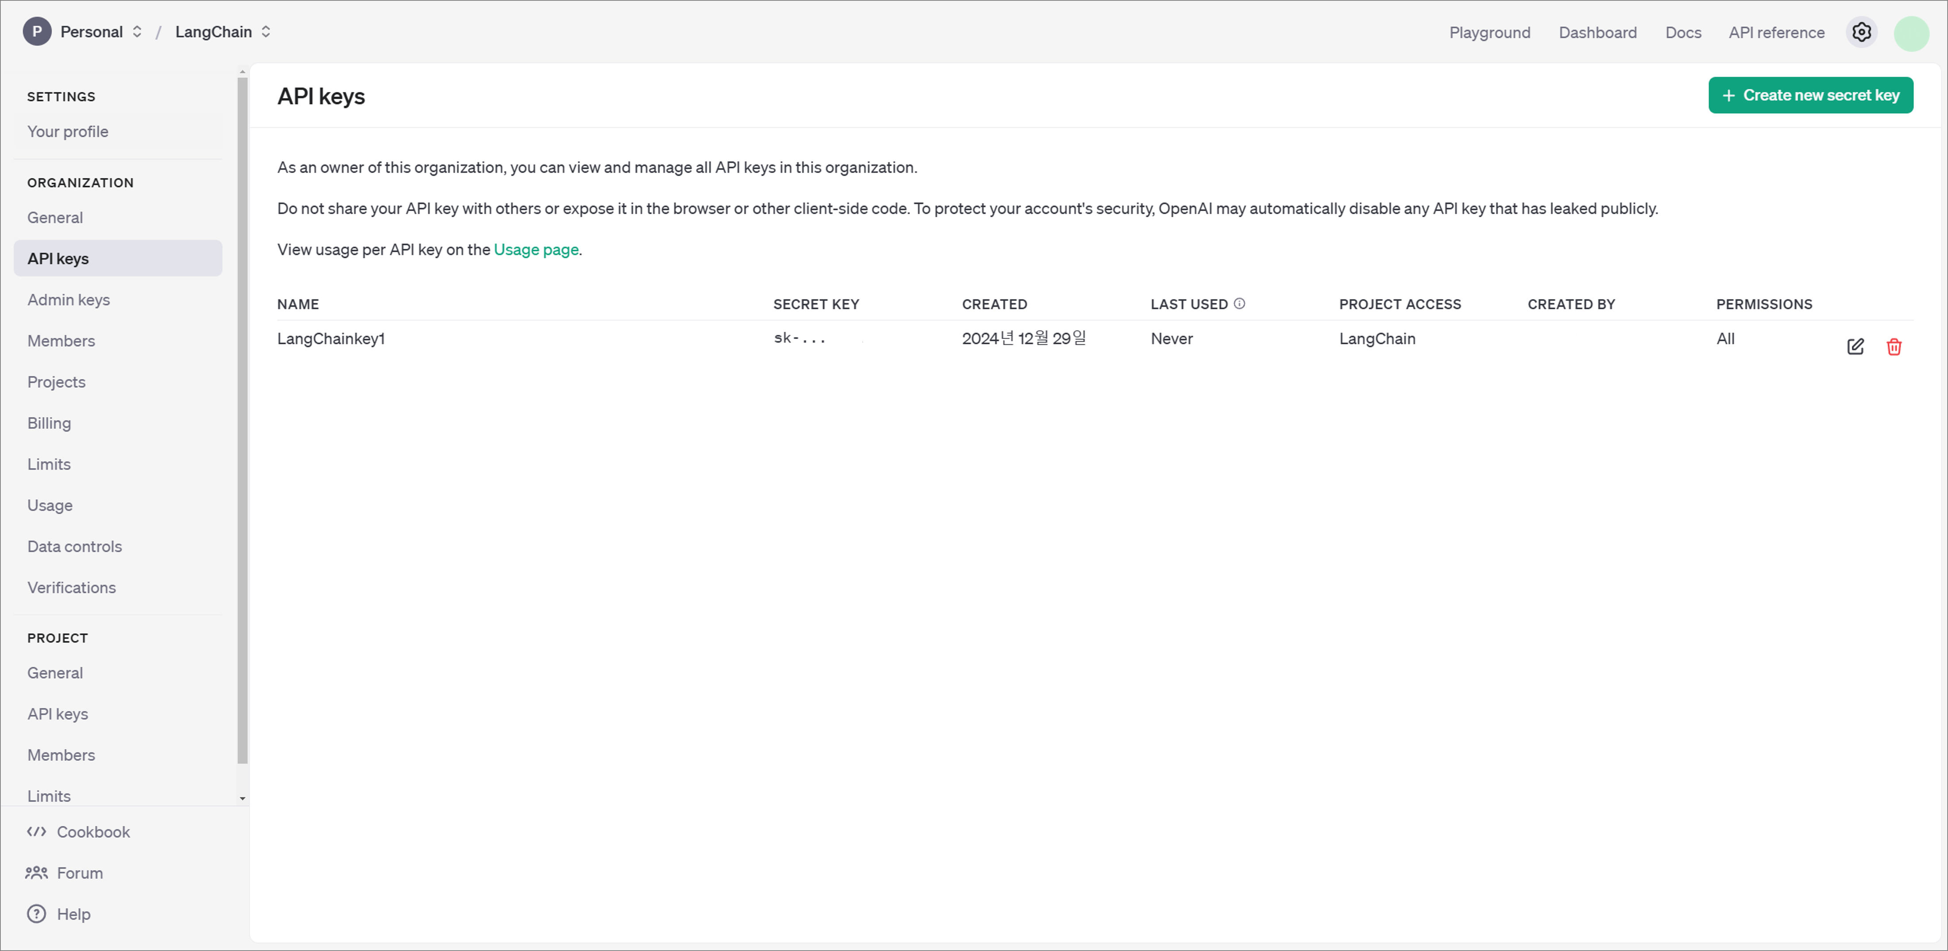This screenshot has width=1948, height=951.
Task: Open Help from the sidebar
Action: click(x=73, y=913)
